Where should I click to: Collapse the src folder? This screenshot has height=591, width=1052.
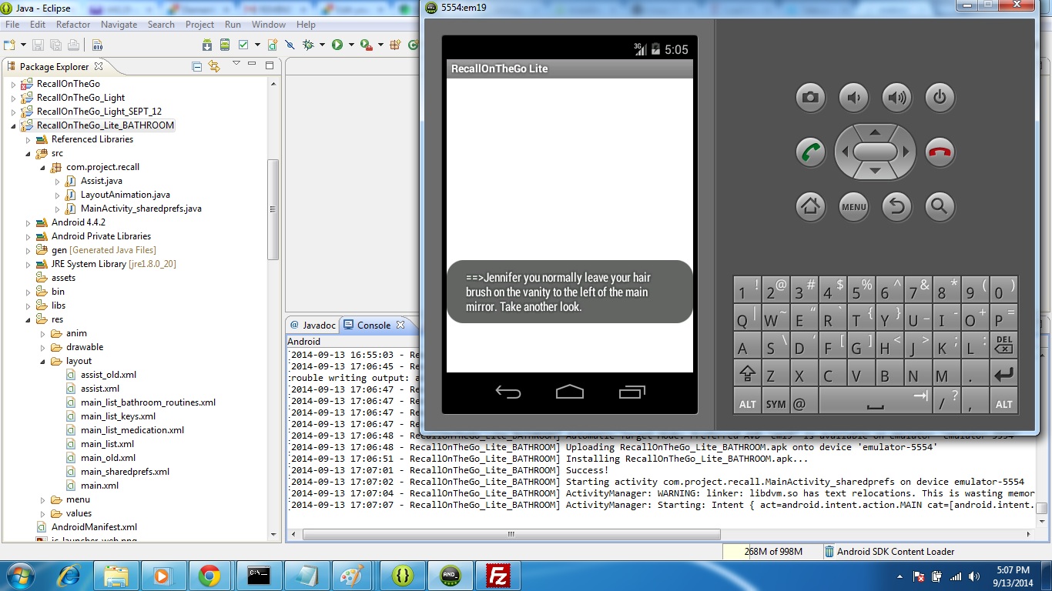28,153
